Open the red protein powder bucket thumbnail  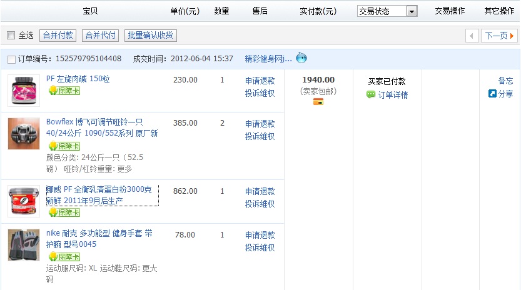24,201
